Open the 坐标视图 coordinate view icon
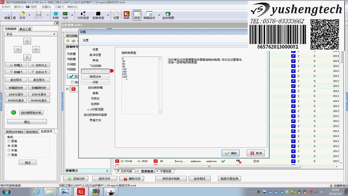This screenshot has height=196, width=348. [x=168, y=16]
